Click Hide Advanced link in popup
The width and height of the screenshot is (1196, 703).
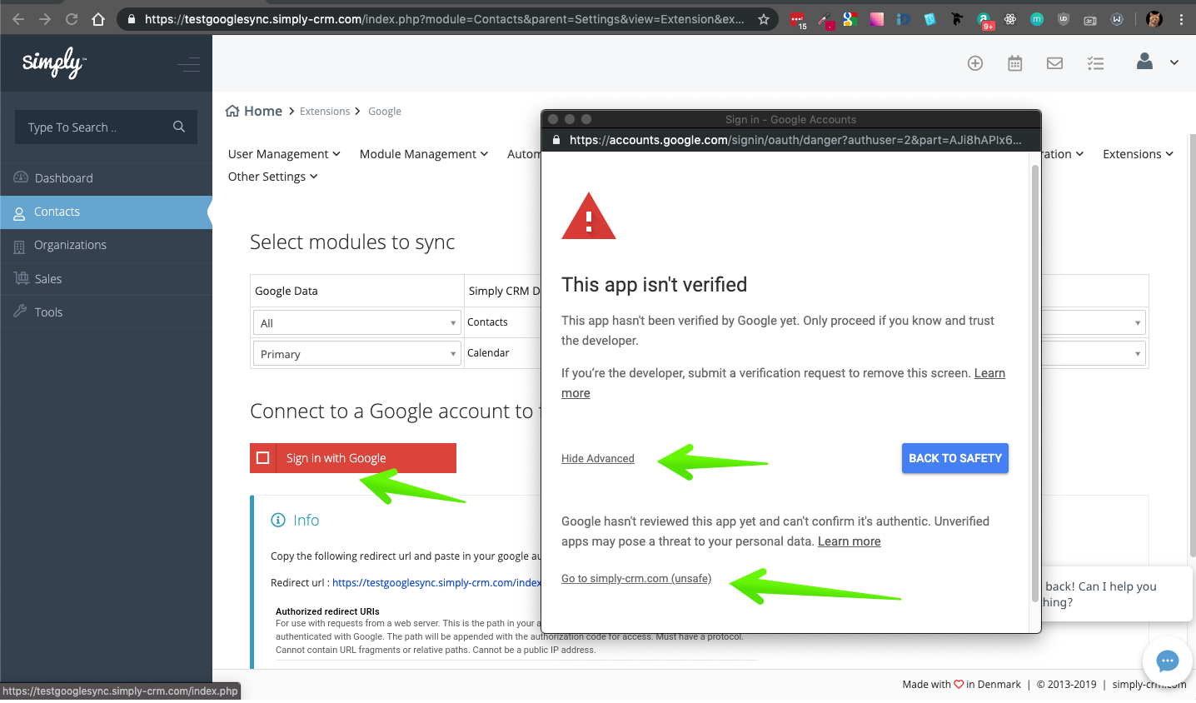tap(598, 459)
